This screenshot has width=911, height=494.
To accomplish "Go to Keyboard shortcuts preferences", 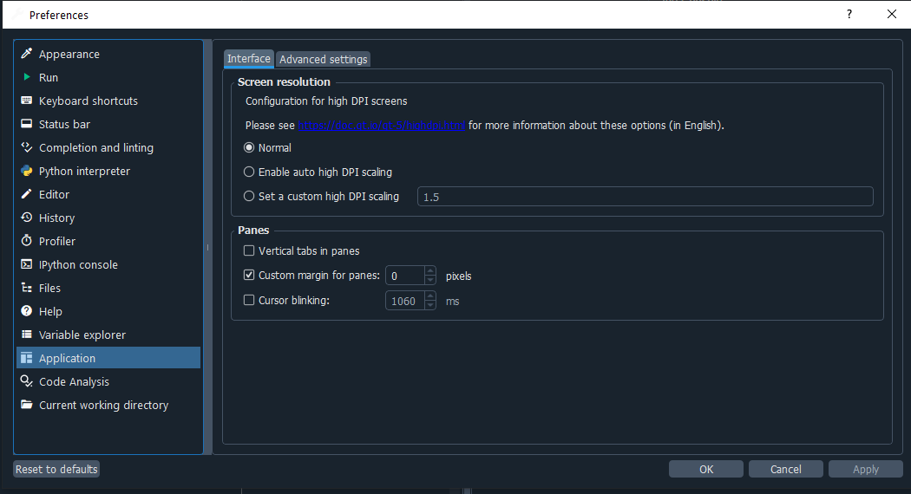I will (x=108, y=101).
